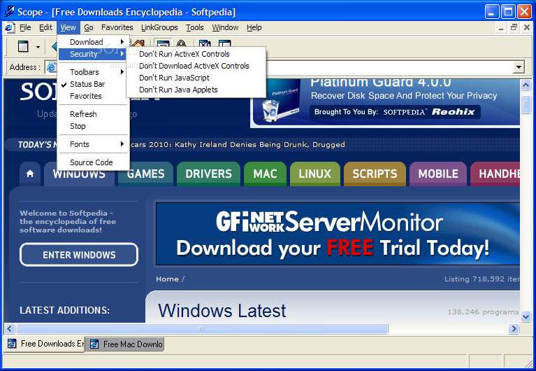The image size is (536, 371).
Task: Expand the Download submenu in View menu
Action: point(93,42)
